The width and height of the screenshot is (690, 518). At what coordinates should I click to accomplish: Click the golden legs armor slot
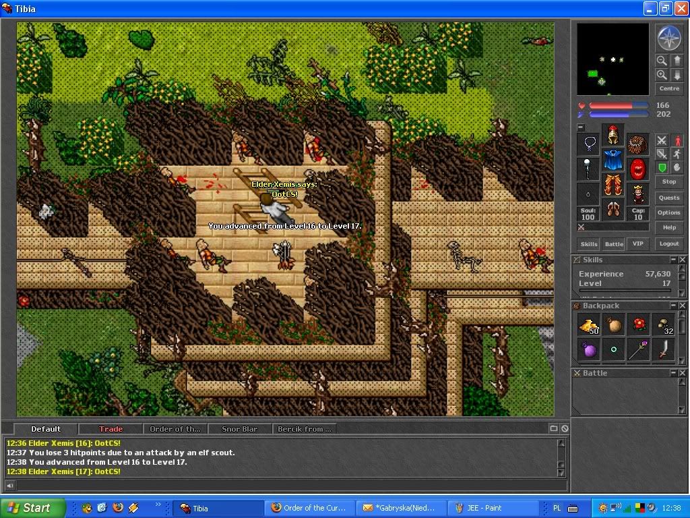[613, 185]
